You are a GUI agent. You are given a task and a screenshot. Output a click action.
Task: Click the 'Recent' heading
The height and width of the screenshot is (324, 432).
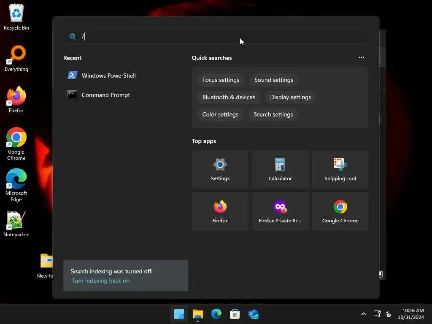(72, 58)
